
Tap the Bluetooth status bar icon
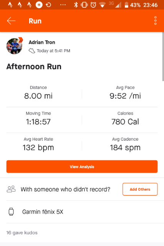point(76,5)
